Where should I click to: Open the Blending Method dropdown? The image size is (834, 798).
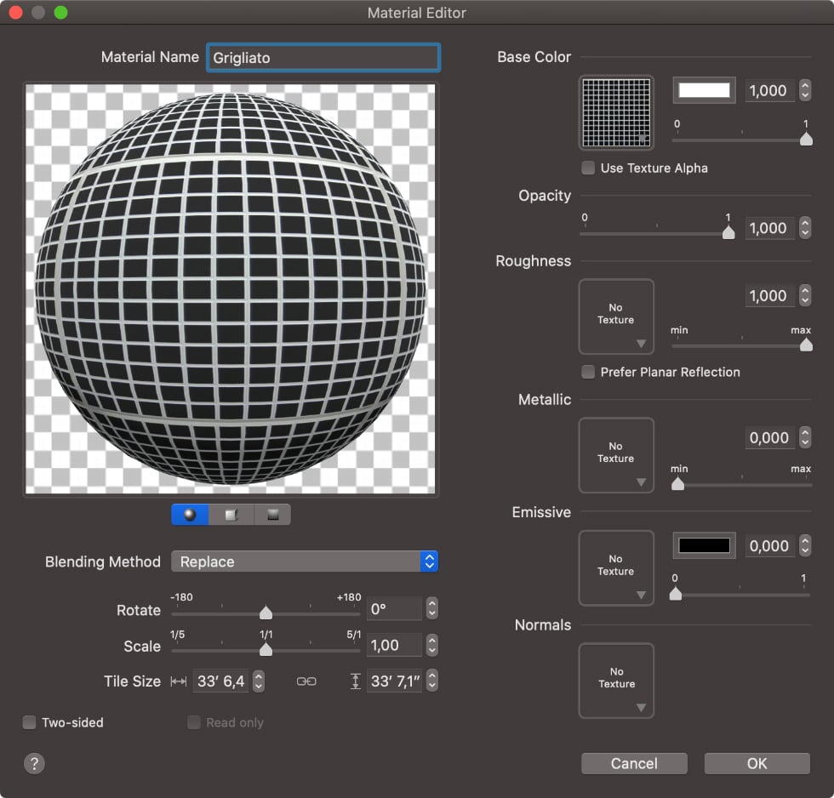[x=305, y=561]
